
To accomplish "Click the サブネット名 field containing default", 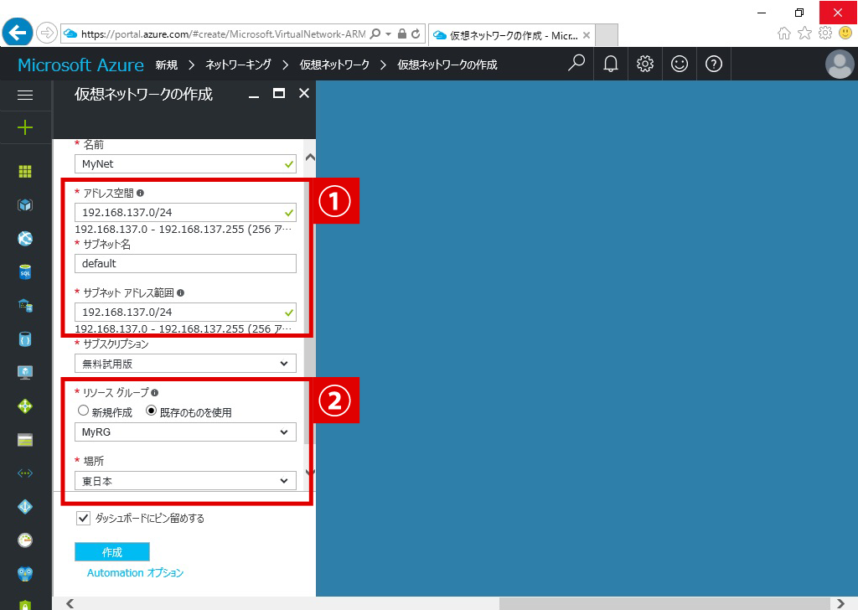I will tap(185, 264).
